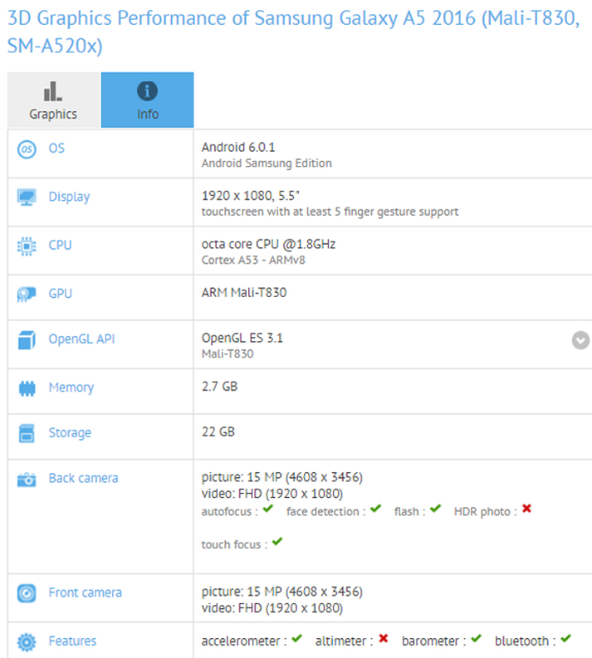Click the Front camera icon
The image size is (592, 658).
click(x=27, y=593)
